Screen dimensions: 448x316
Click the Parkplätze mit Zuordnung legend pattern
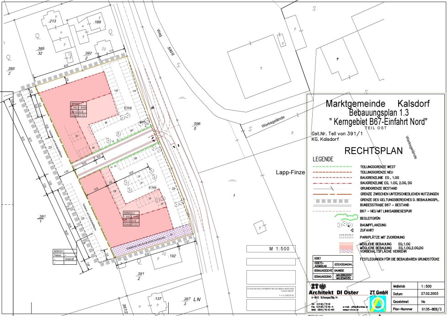click(x=346, y=236)
